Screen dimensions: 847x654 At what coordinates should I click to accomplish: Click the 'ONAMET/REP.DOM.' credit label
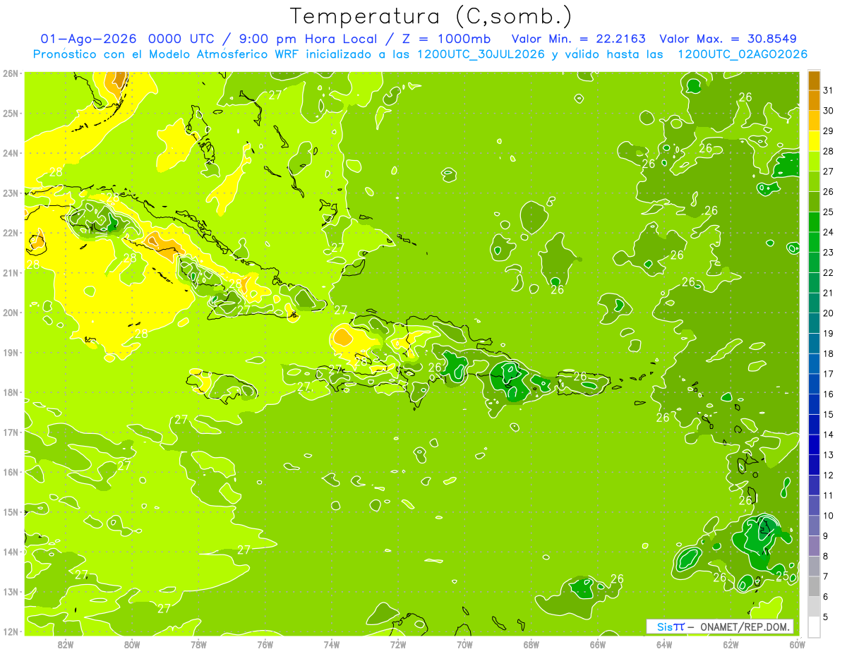pos(745,626)
